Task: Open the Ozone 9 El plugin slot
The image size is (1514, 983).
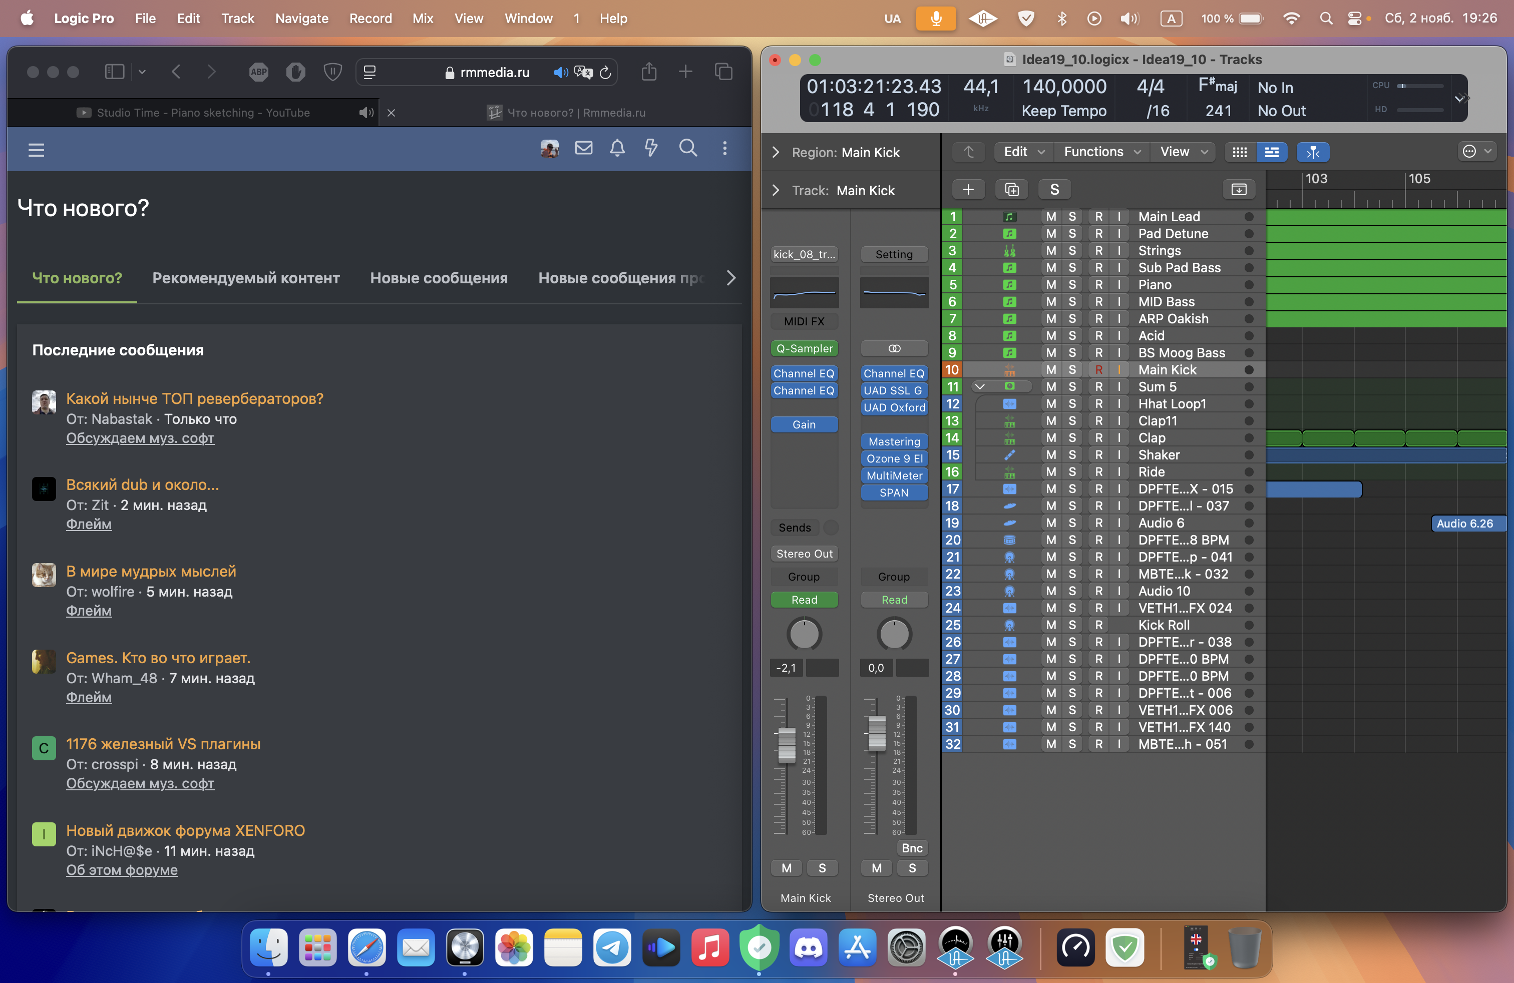Action: tap(894, 458)
